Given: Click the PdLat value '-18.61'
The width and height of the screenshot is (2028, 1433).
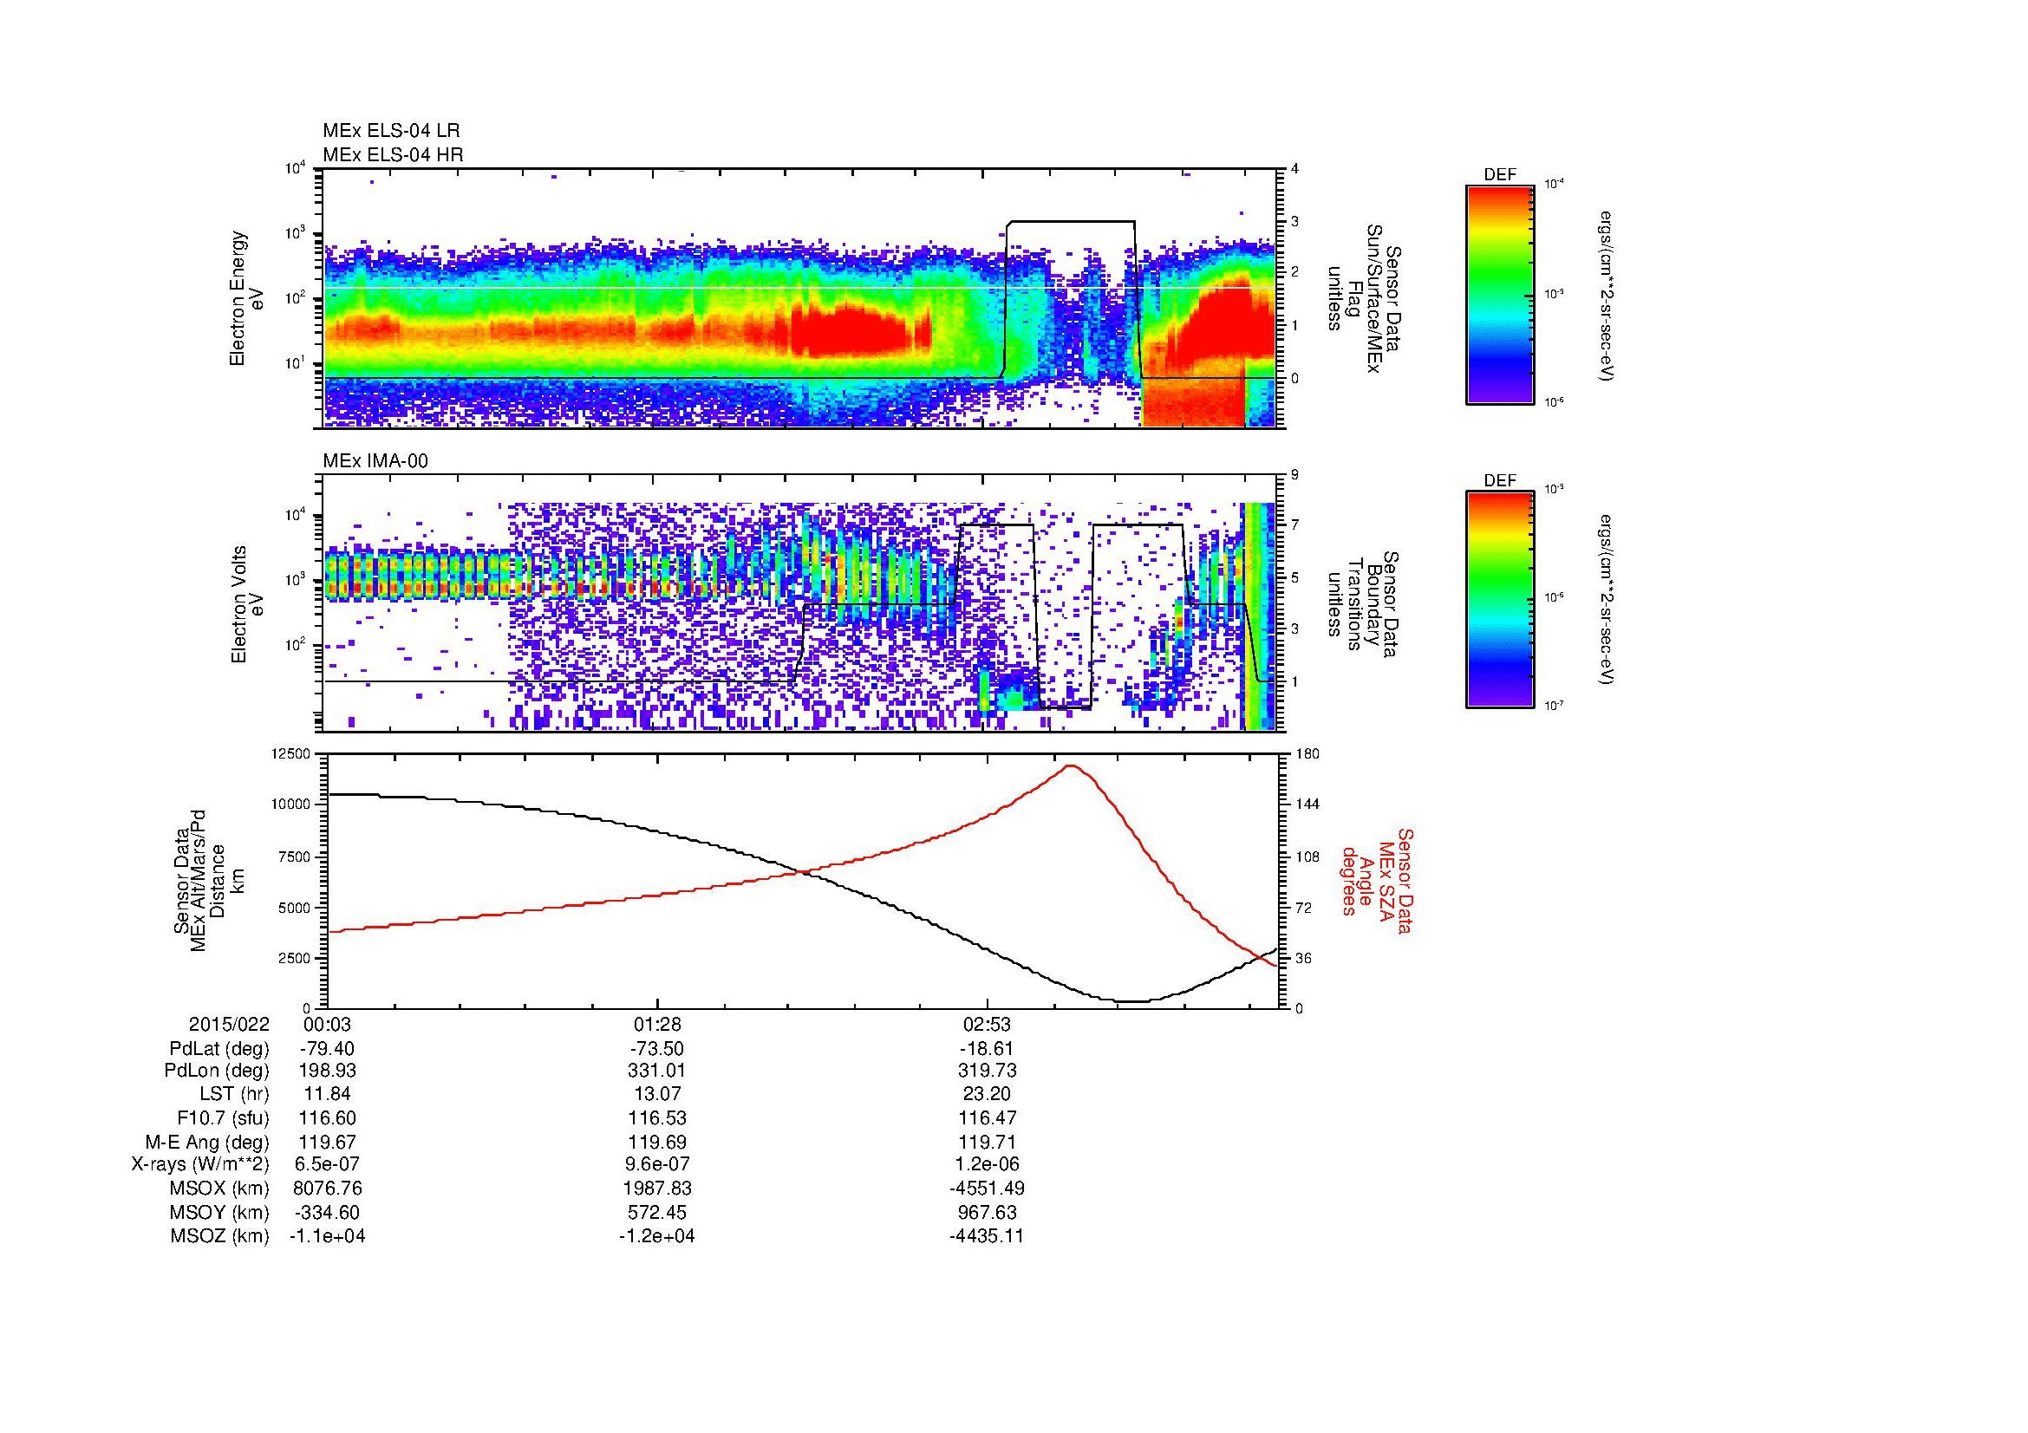Looking at the screenshot, I should (x=987, y=1049).
